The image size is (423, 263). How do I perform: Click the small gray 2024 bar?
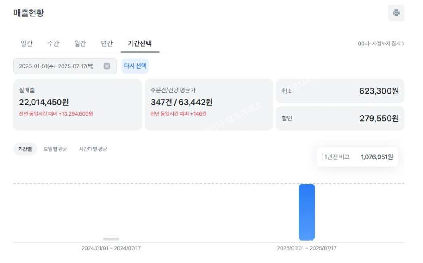[111, 239]
